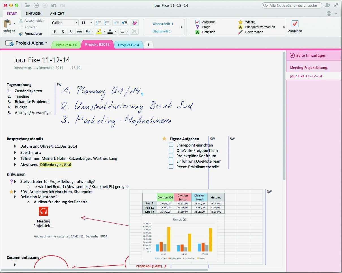
Task: Click Seite hinzufügen to add a page
Action: coord(309,55)
